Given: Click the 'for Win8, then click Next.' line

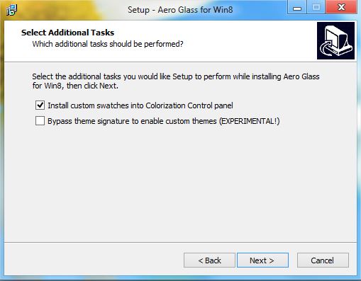Looking at the screenshot, I should pos(75,86).
